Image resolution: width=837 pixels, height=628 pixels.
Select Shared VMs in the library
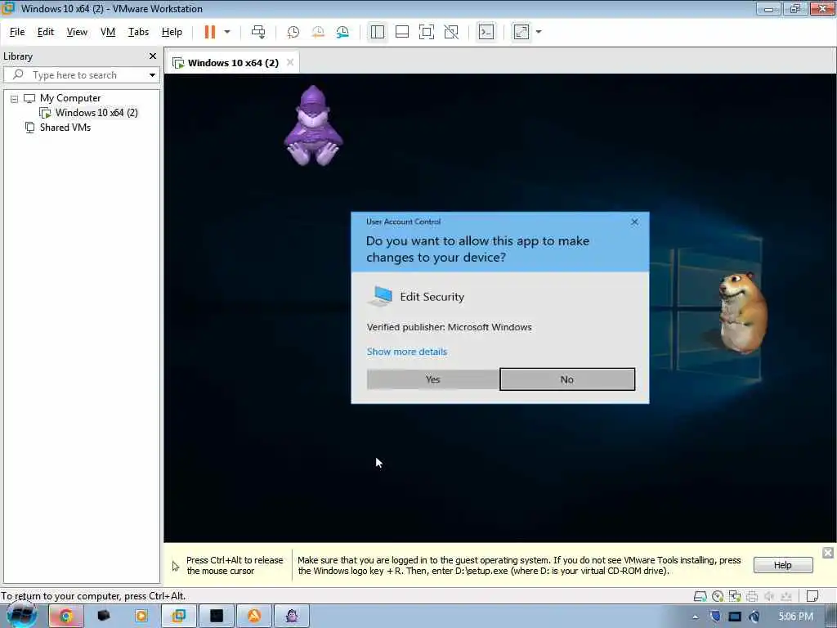coord(65,128)
